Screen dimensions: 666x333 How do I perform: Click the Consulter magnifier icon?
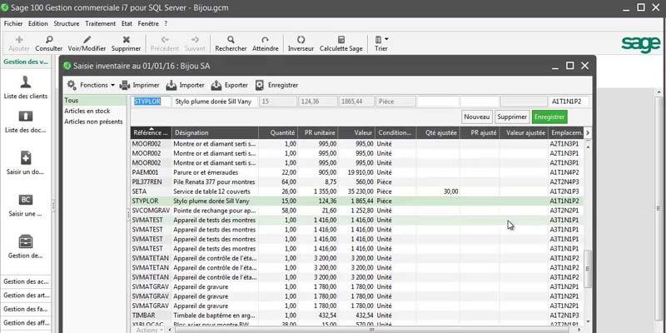pyautogui.click(x=49, y=39)
